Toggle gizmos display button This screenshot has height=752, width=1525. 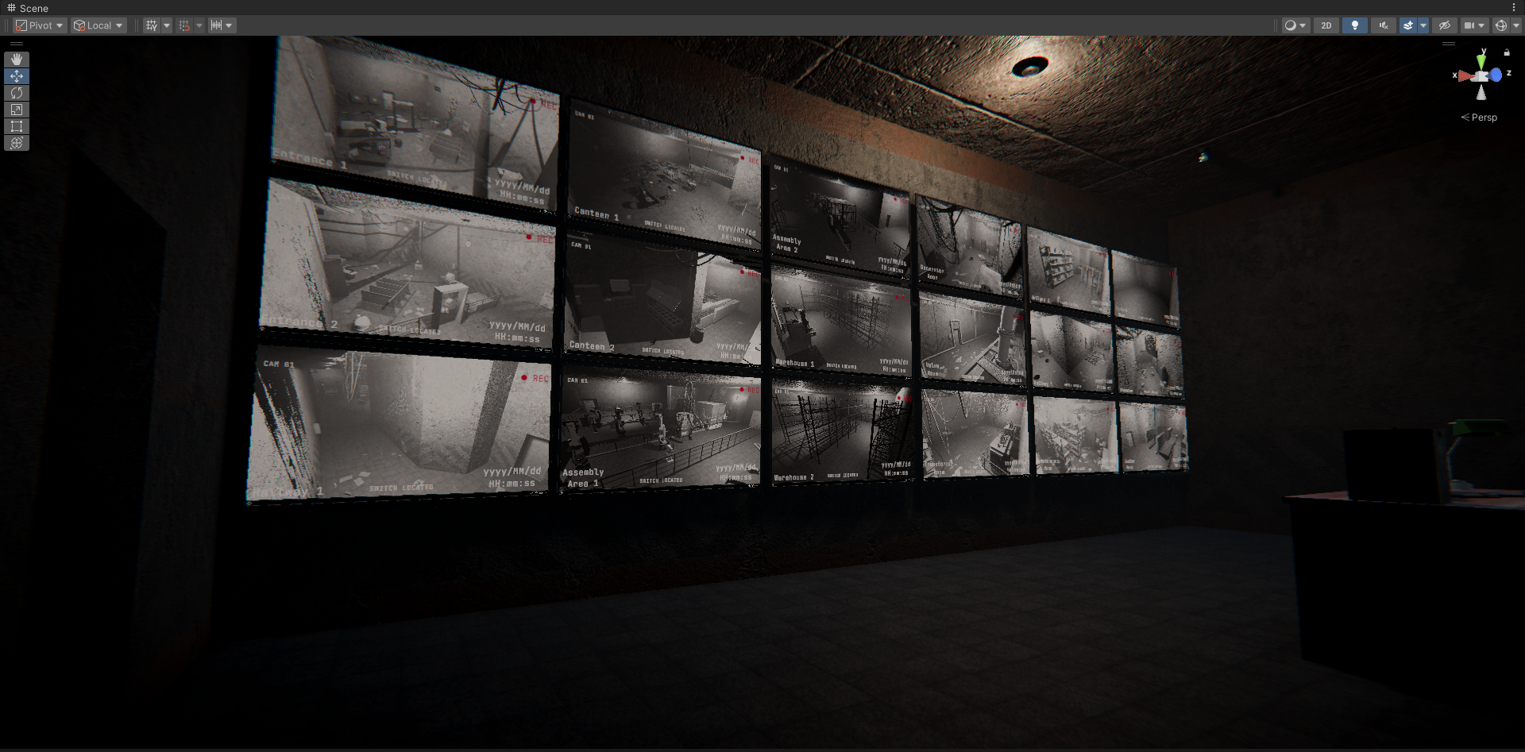click(x=1500, y=25)
